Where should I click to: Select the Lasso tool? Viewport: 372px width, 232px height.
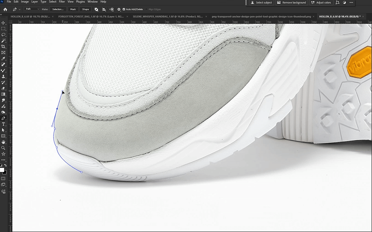click(3, 35)
